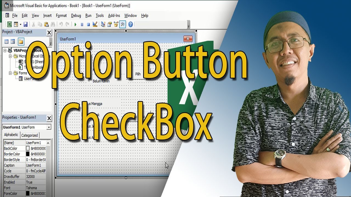351x197 pixels.
Task: Click the Font property value Tahoma
Action: [x=36, y=188]
